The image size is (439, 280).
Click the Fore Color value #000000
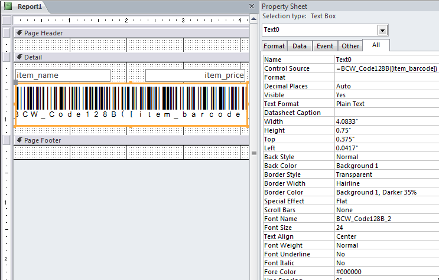pyautogui.click(x=387, y=272)
